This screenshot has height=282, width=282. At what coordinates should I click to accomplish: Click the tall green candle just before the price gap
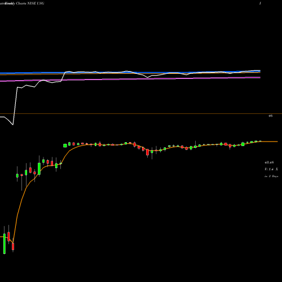pyautogui.click(x=39, y=169)
